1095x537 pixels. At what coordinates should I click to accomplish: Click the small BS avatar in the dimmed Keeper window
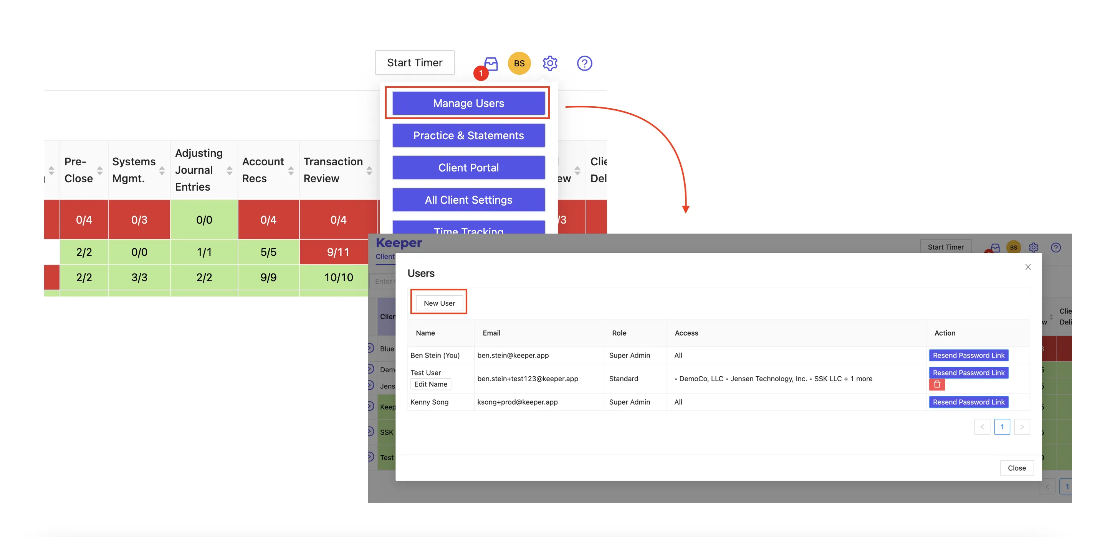[x=1013, y=247]
